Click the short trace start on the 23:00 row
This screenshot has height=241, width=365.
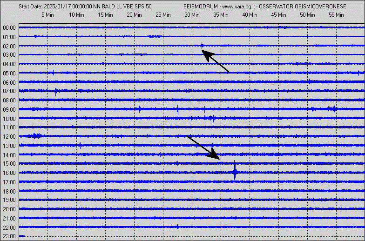(22, 236)
